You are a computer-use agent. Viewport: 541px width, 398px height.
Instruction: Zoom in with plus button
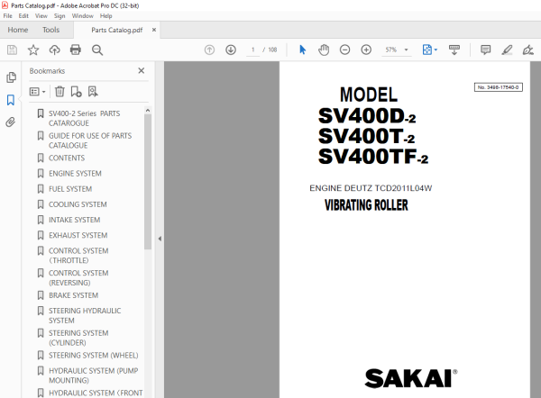366,50
